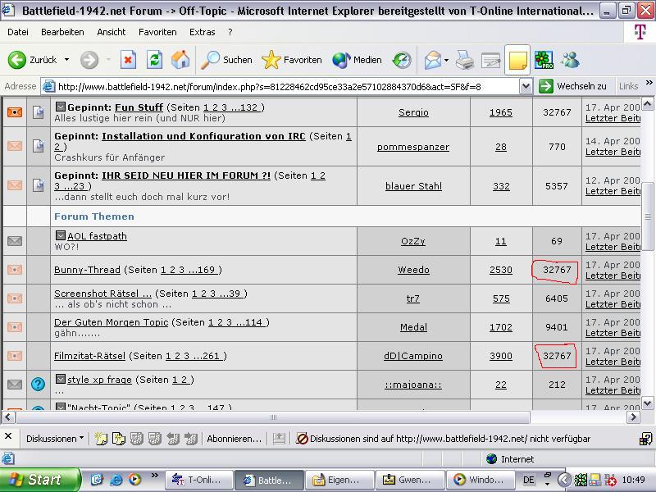The width and height of the screenshot is (656, 492).
Task: Print the page with printer icon
Action: 464,60
